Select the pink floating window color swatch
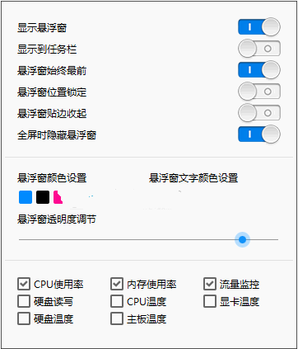 point(58,197)
